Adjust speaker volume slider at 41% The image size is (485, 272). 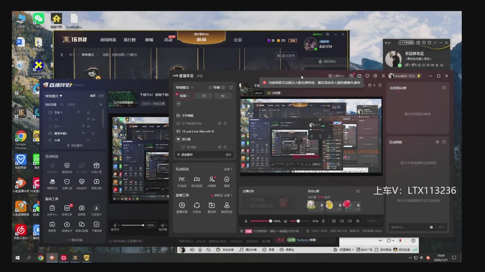coord(300,221)
